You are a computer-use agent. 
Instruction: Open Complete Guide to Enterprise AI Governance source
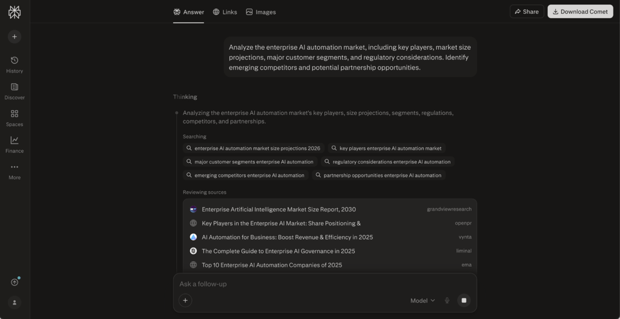(x=330, y=251)
